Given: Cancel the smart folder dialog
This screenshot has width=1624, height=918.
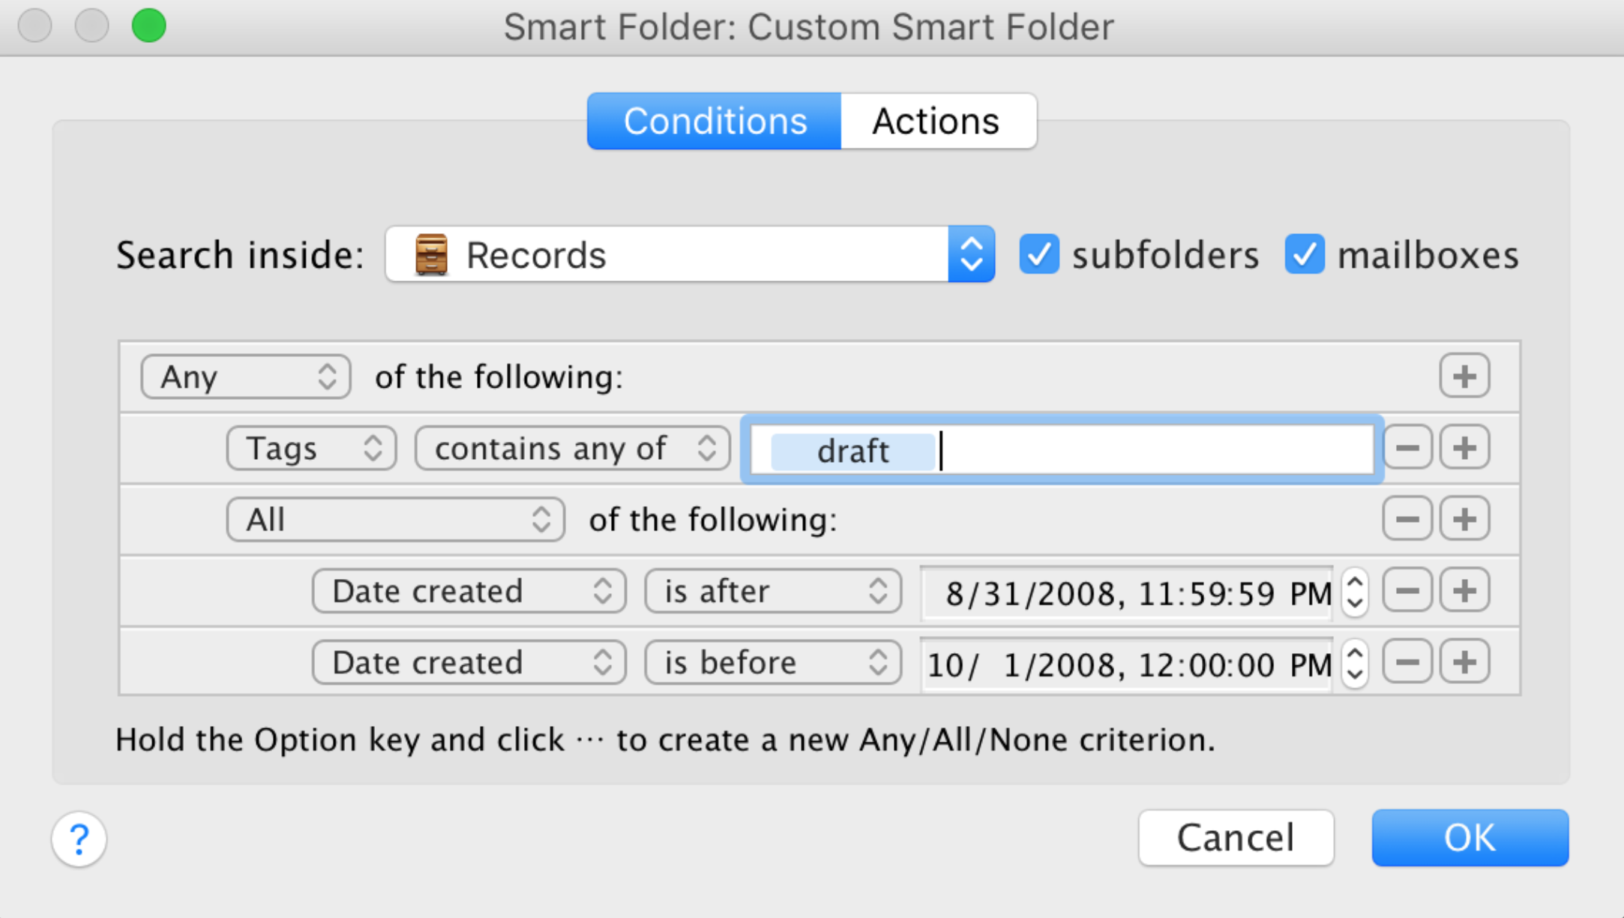Looking at the screenshot, I should coord(1236,838).
